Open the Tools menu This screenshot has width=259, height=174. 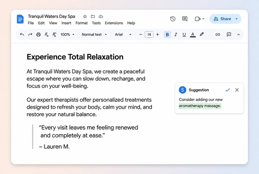(x=96, y=23)
